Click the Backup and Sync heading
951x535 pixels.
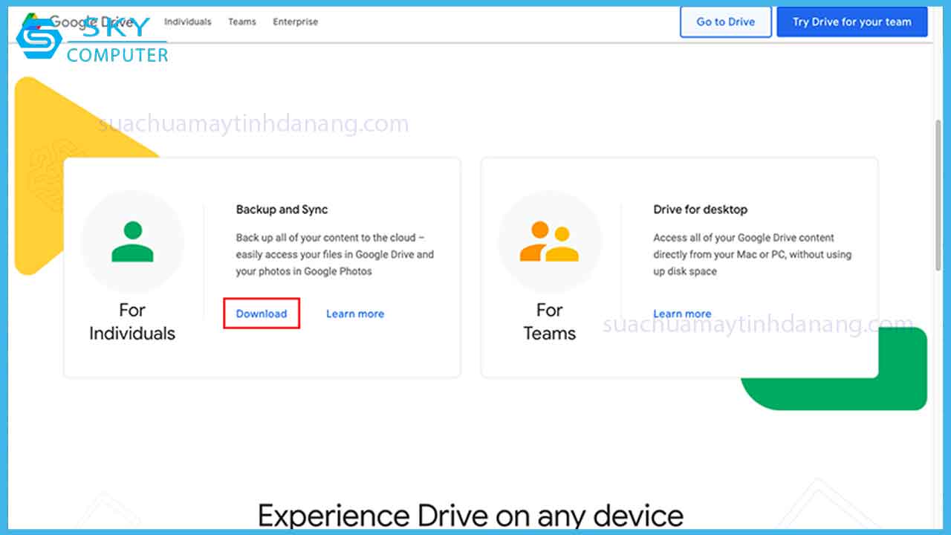[x=282, y=210]
